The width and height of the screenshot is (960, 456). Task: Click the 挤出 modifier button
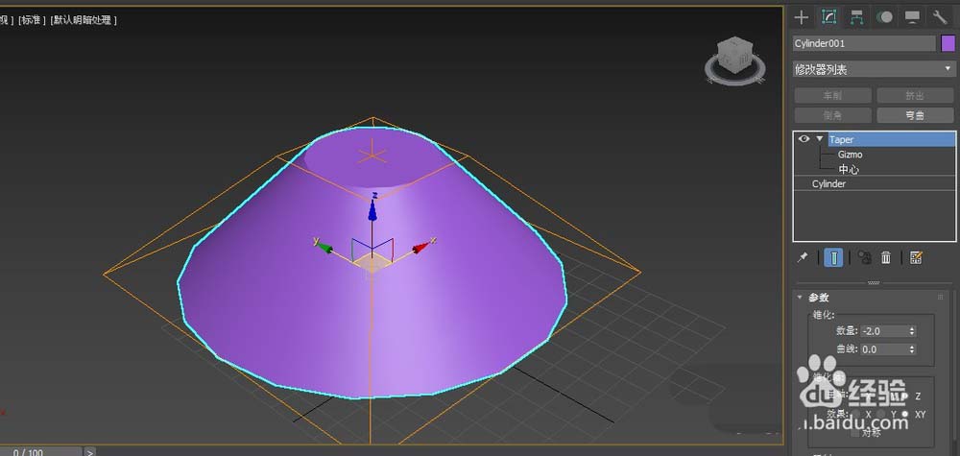(x=915, y=95)
